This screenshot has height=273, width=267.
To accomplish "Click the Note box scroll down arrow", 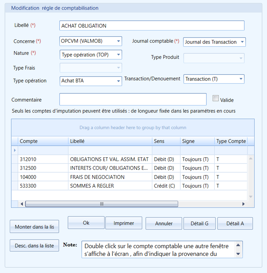I will (238, 254).
